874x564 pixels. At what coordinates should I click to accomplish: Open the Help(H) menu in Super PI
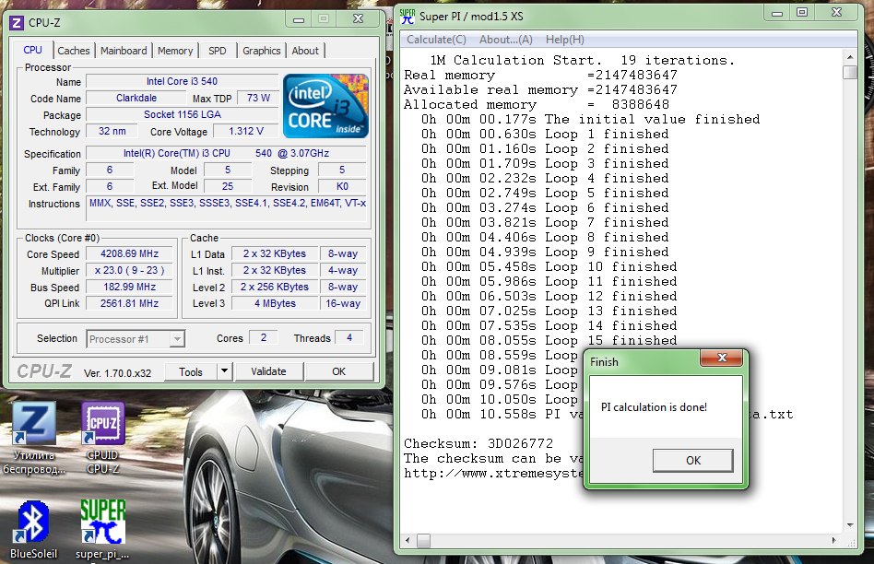[564, 40]
